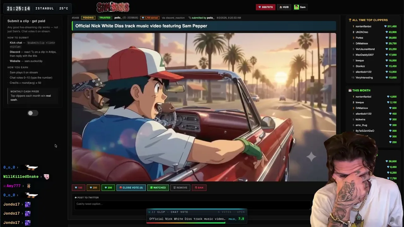Image resolution: width=404 pixels, height=227 pixels.
Task: Award 100 credits to the clip
Action: [78, 188]
